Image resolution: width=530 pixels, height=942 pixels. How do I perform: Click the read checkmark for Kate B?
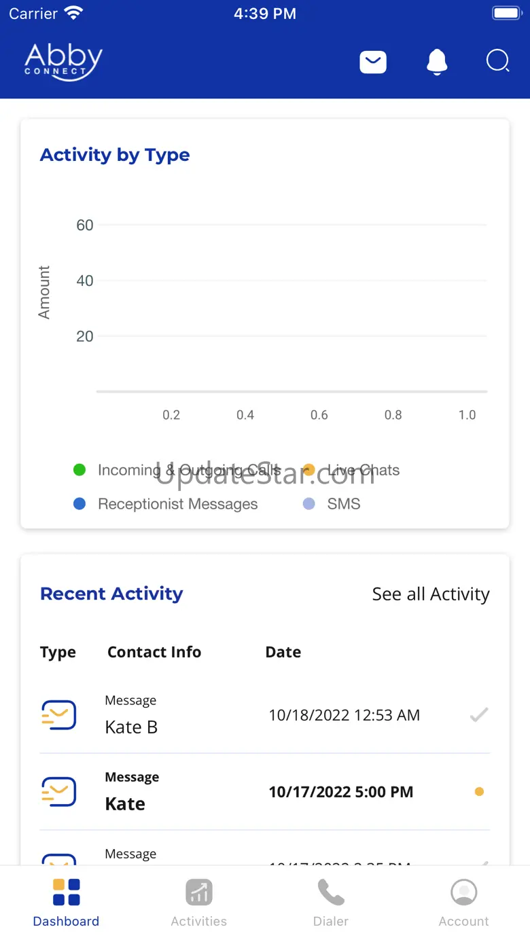(x=479, y=714)
